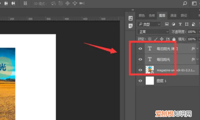Click the fx icon on 每日阳光 拷贝 layer

(193, 49)
